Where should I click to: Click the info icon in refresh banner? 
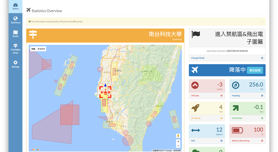click(x=29, y=22)
